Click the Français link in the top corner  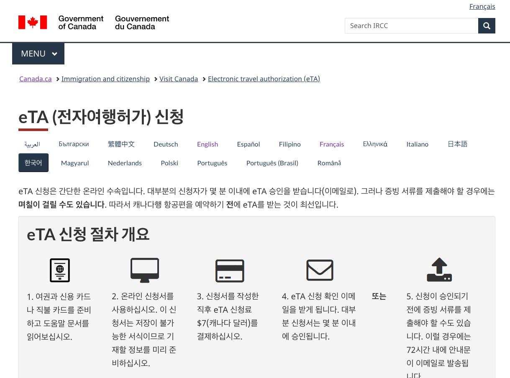pyautogui.click(x=482, y=6)
